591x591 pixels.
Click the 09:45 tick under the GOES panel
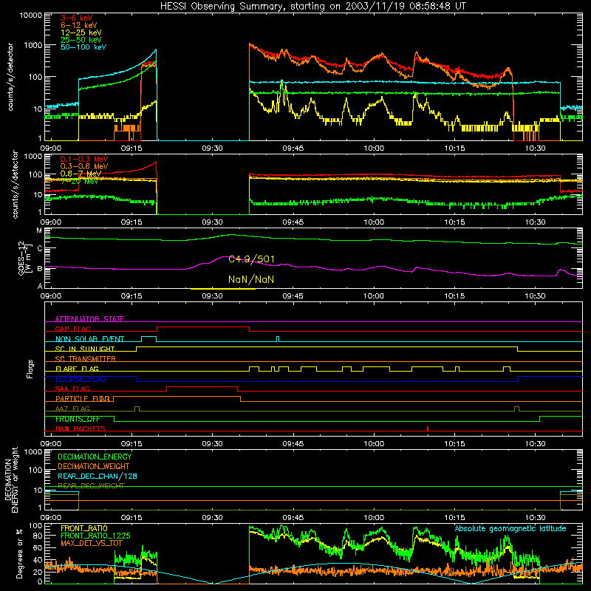point(293,296)
